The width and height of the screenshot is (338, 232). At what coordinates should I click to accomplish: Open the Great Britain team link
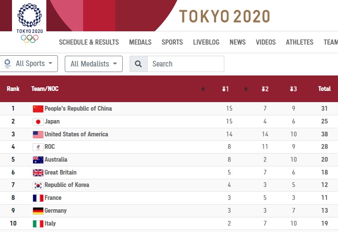click(x=60, y=172)
